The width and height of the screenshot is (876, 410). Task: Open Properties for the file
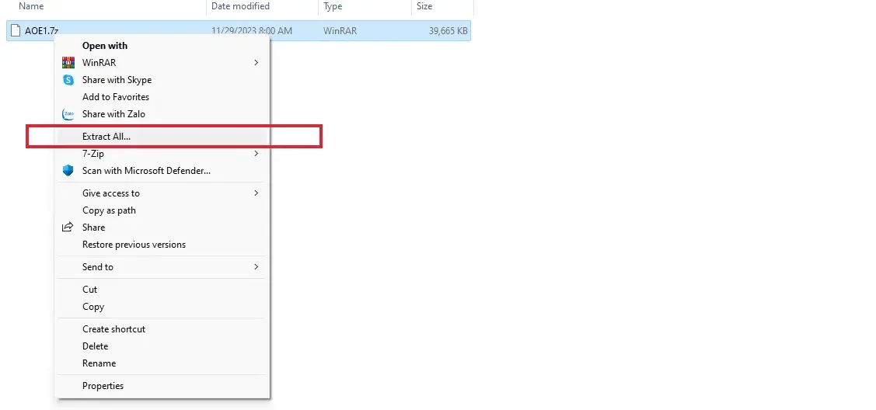tap(103, 386)
